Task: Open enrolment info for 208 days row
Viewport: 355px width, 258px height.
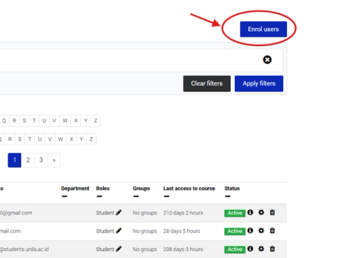Action: click(x=250, y=249)
